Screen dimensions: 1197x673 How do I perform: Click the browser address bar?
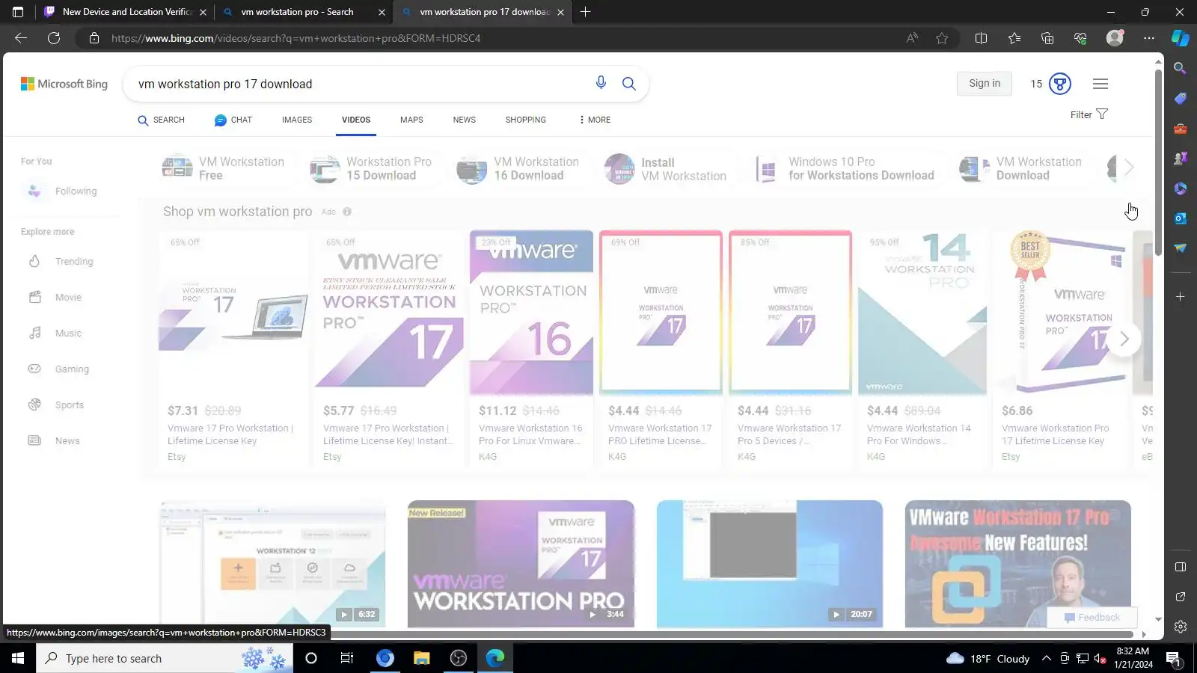tap(494, 38)
